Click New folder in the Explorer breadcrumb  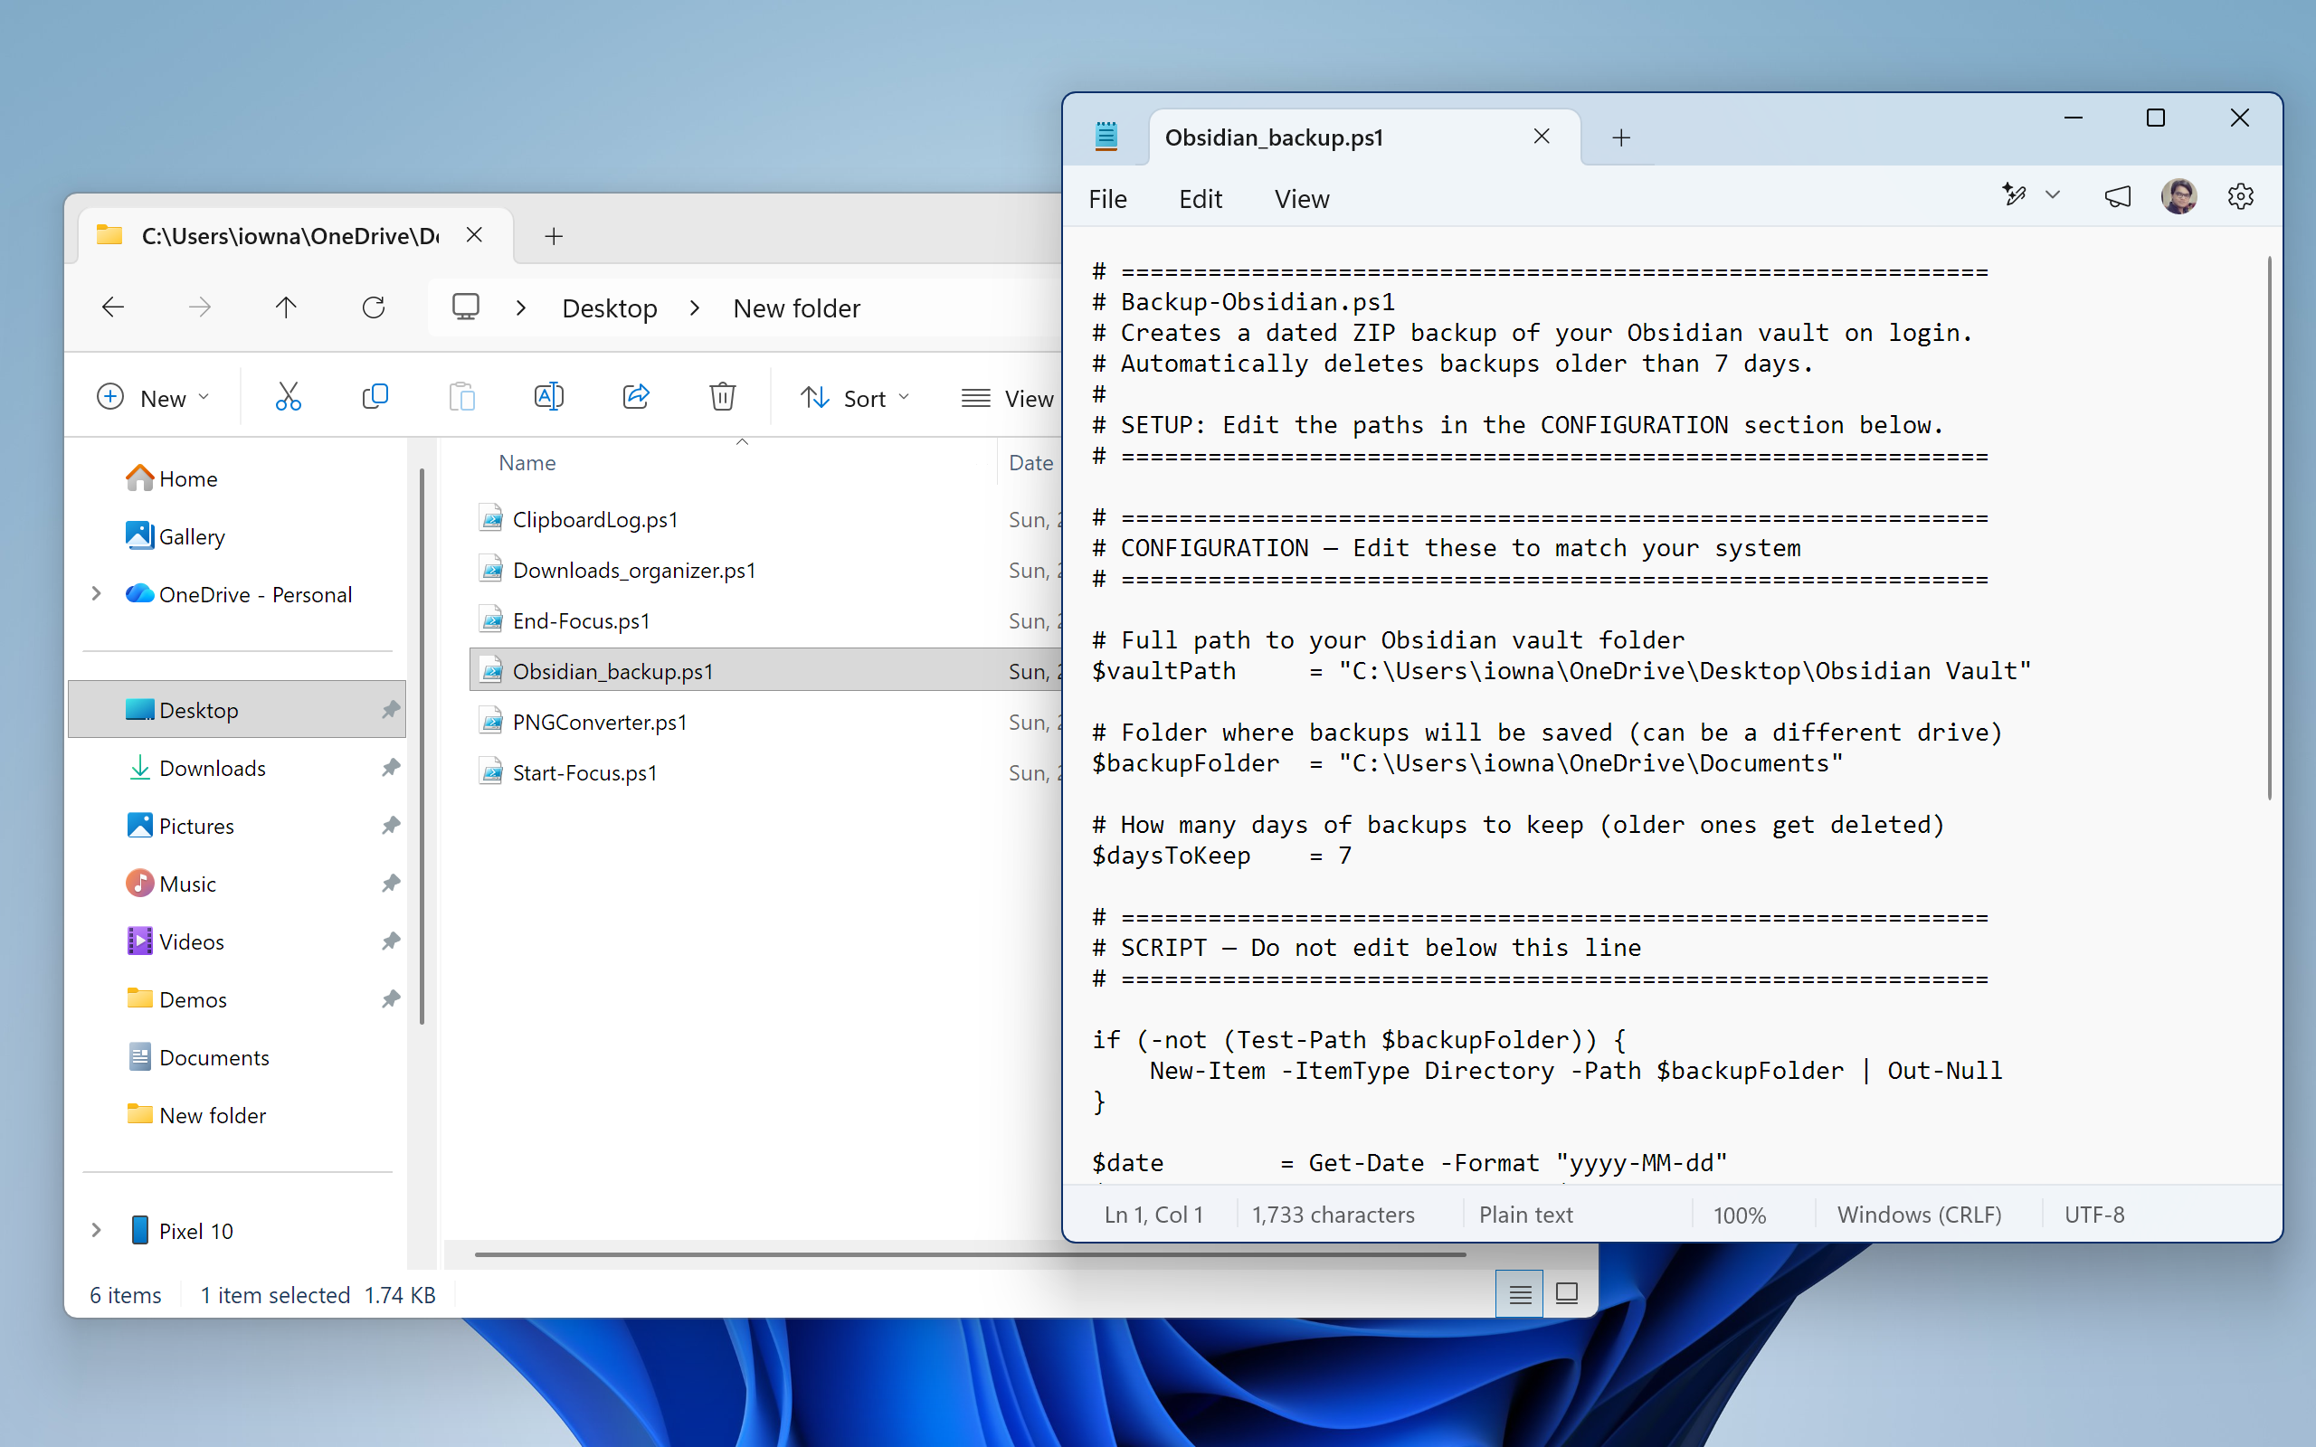point(796,308)
